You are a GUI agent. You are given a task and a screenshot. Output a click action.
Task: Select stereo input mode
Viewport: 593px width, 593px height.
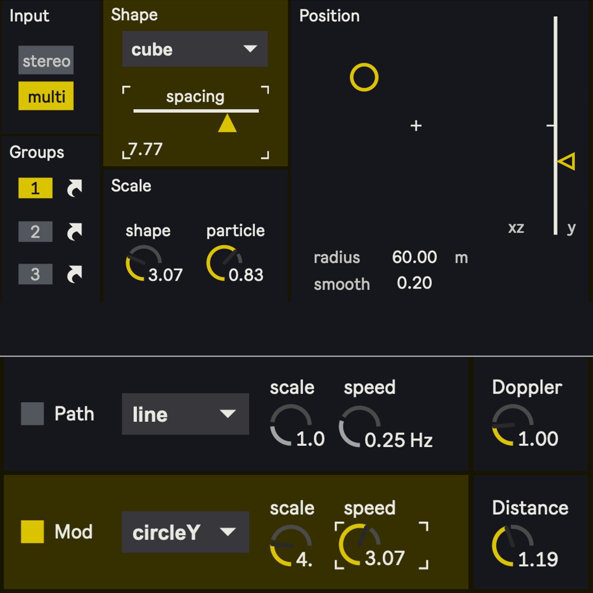coord(46,60)
